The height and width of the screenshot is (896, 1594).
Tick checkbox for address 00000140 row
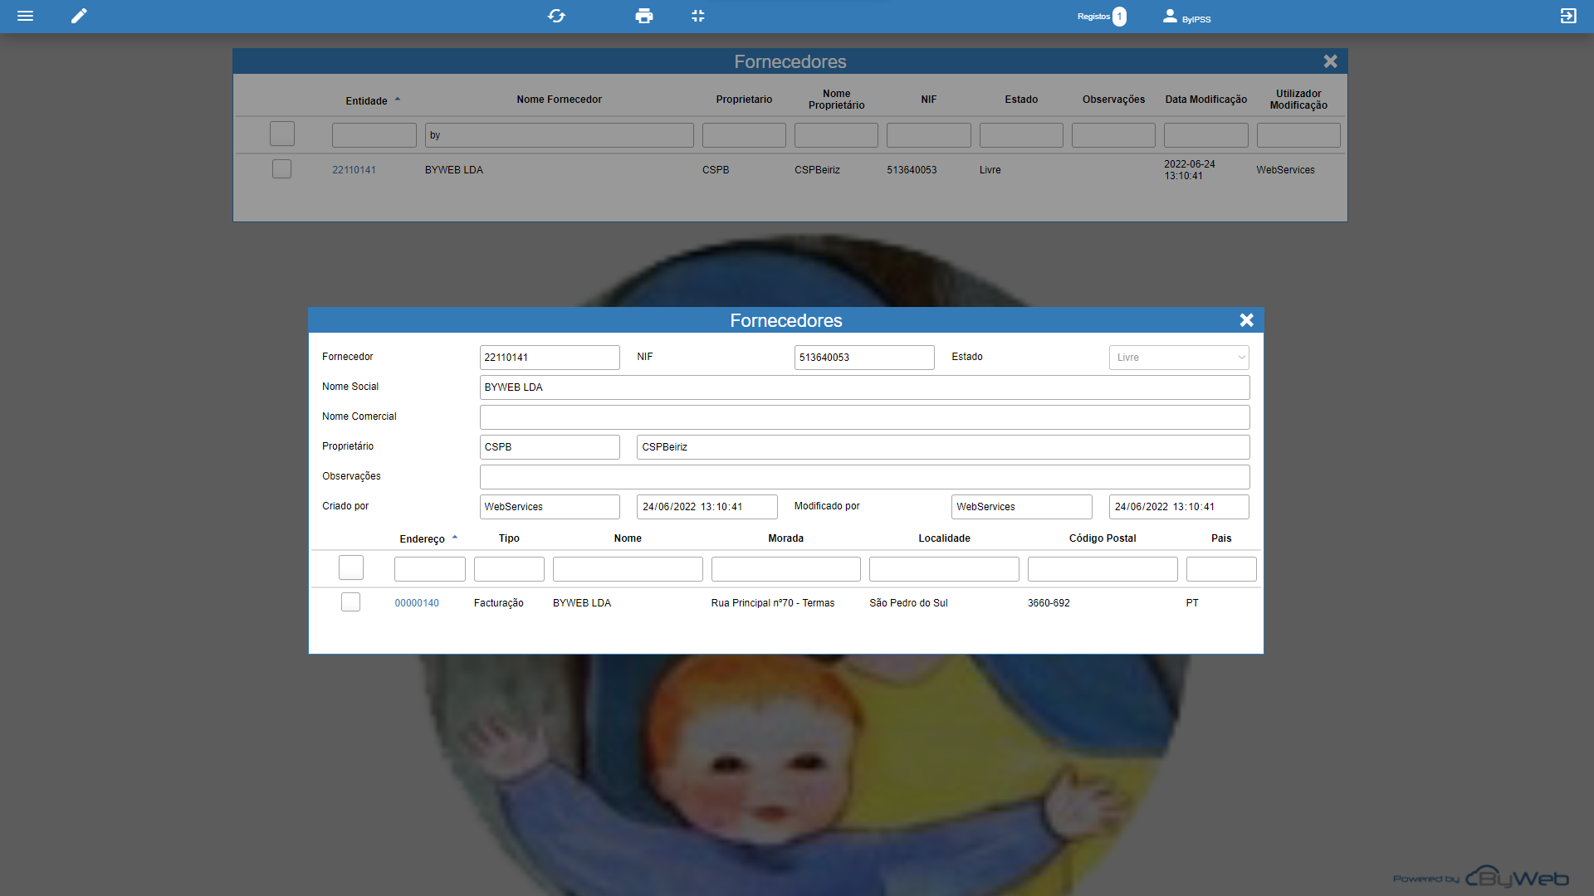click(x=350, y=602)
